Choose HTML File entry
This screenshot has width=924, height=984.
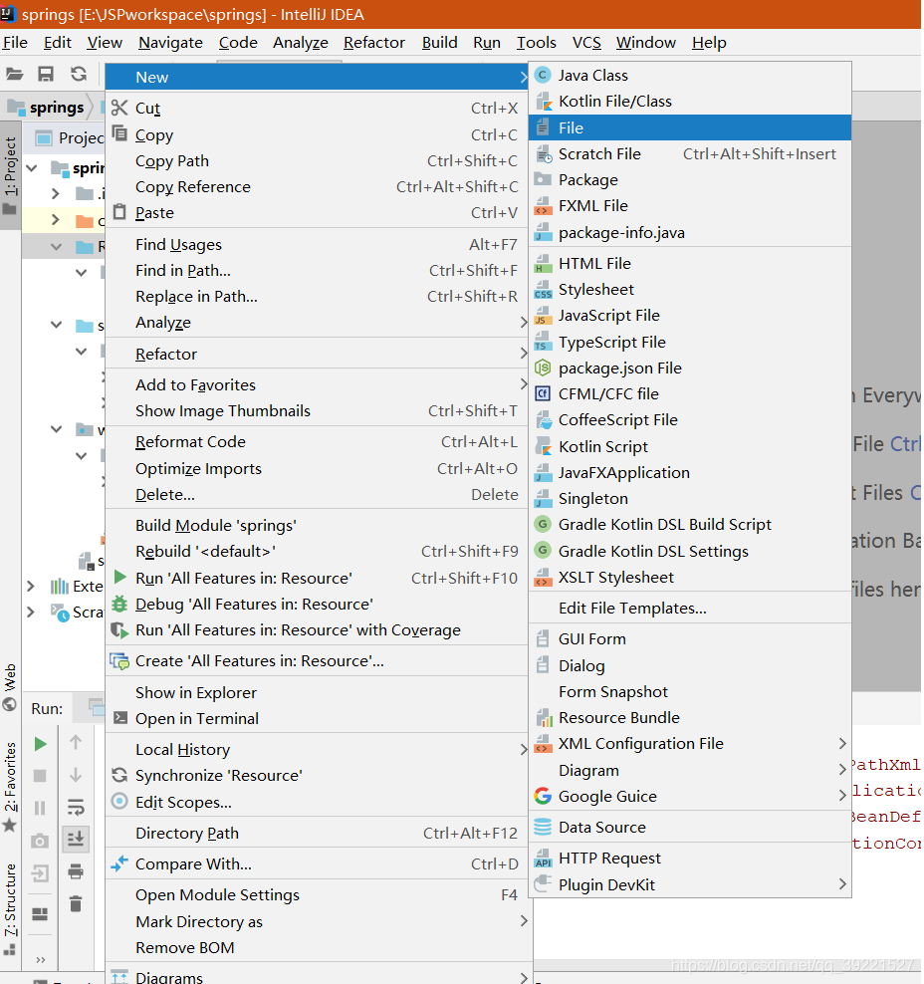click(690, 263)
